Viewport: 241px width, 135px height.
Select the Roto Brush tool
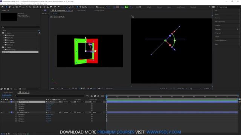pos(55,7)
